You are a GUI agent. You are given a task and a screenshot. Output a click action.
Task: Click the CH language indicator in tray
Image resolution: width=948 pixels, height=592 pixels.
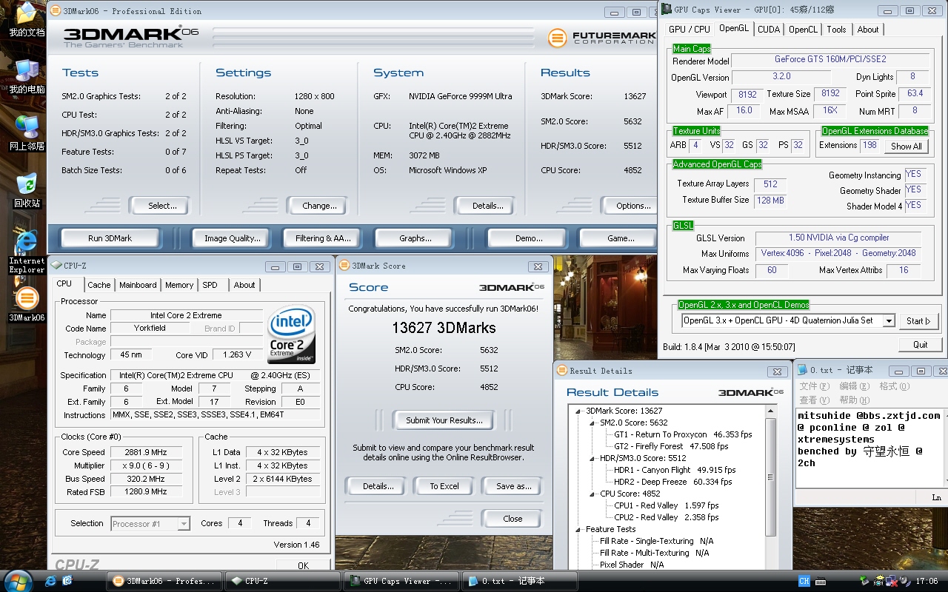pyautogui.click(x=804, y=581)
